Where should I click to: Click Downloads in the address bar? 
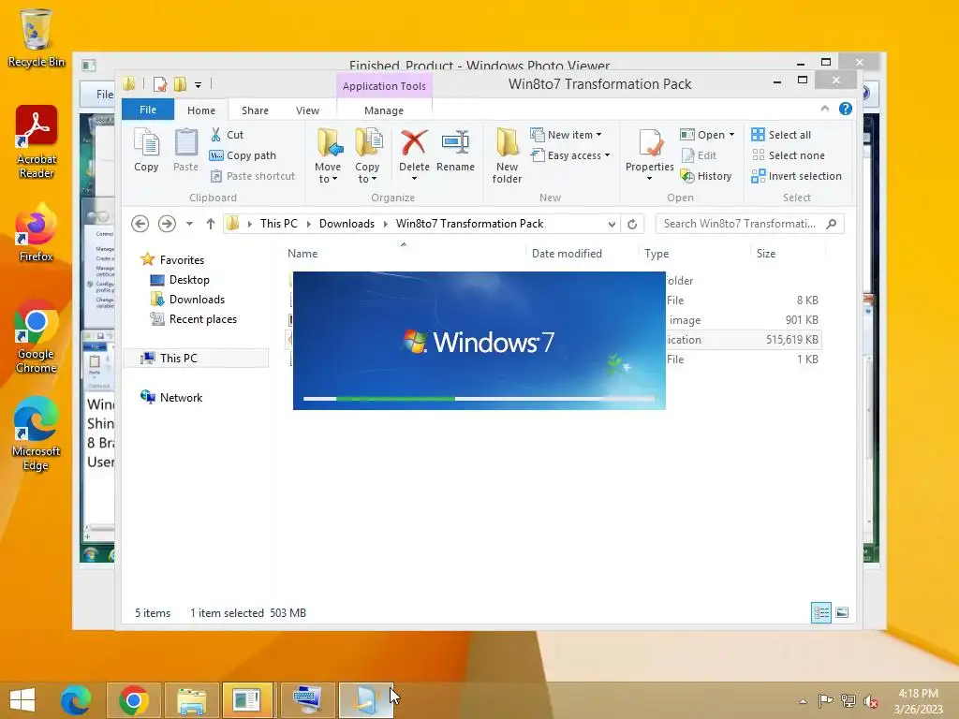(x=347, y=224)
